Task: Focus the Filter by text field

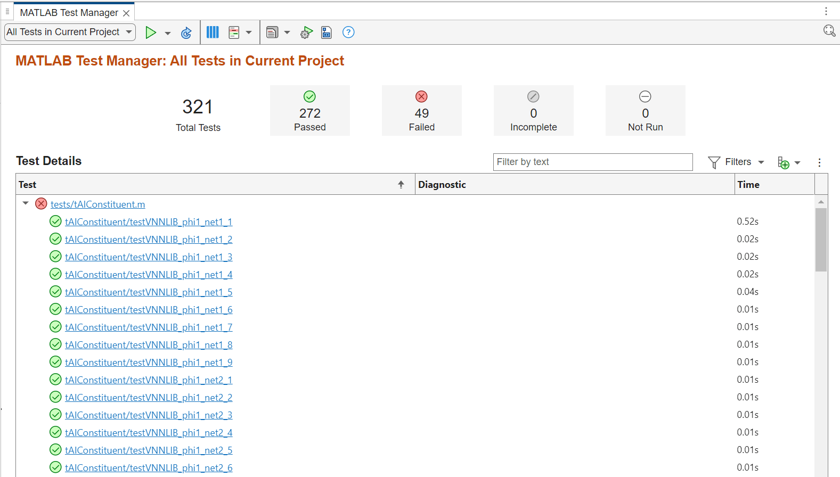Action: 593,162
